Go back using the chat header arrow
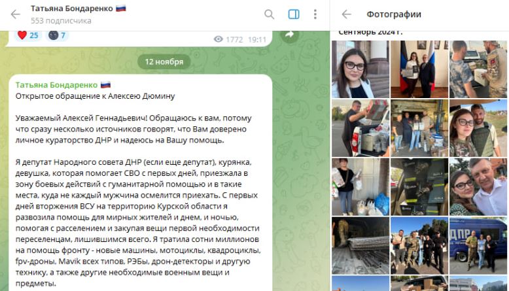The height and width of the screenshot is (291, 509). 15,14
